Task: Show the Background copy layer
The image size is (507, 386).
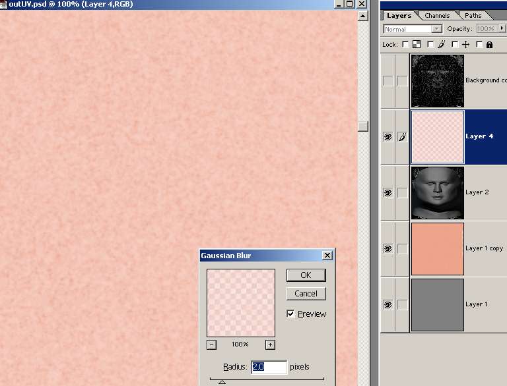Action: pyautogui.click(x=388, y=80)
